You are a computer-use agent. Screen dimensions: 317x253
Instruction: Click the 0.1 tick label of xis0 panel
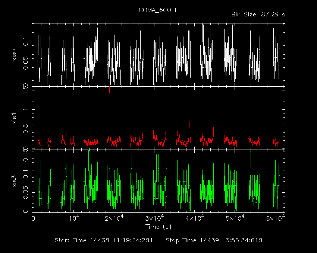(x=26, y=41)
